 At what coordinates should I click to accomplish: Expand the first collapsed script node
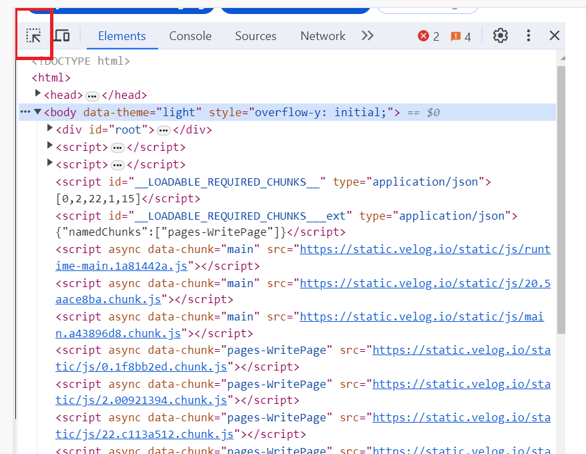49,145
